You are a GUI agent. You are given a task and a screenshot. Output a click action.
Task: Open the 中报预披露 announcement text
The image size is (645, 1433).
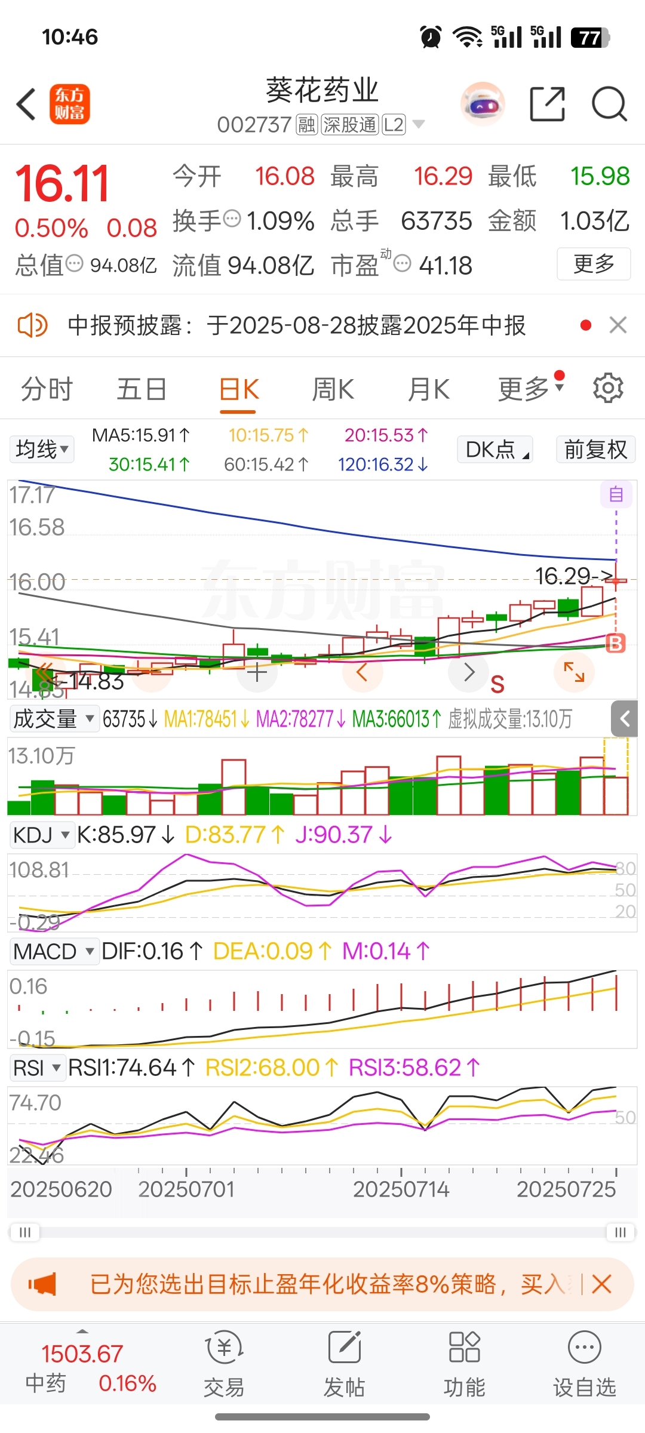pos(297,325)
